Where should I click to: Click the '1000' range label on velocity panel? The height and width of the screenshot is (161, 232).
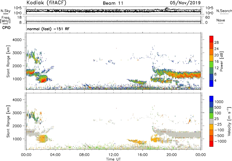[17, 139]
